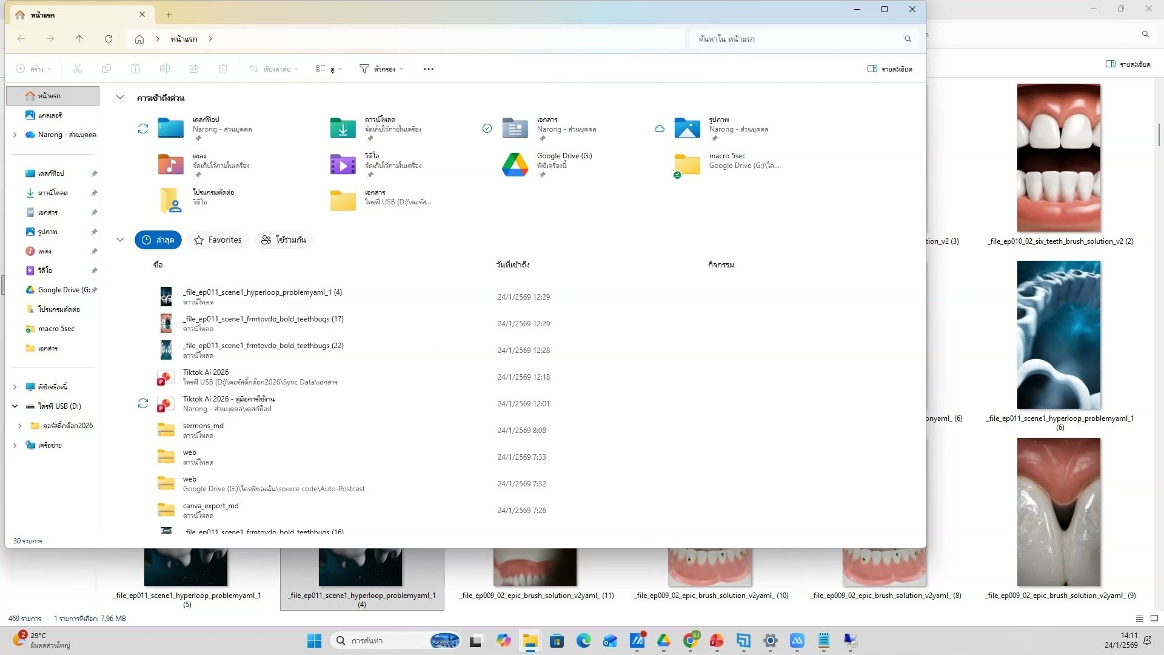The image size is (1164, 655).
Task: Expand the คอร์สติ๊กต๊อก2026 folder tree
Action: click(x=19, y=426)
